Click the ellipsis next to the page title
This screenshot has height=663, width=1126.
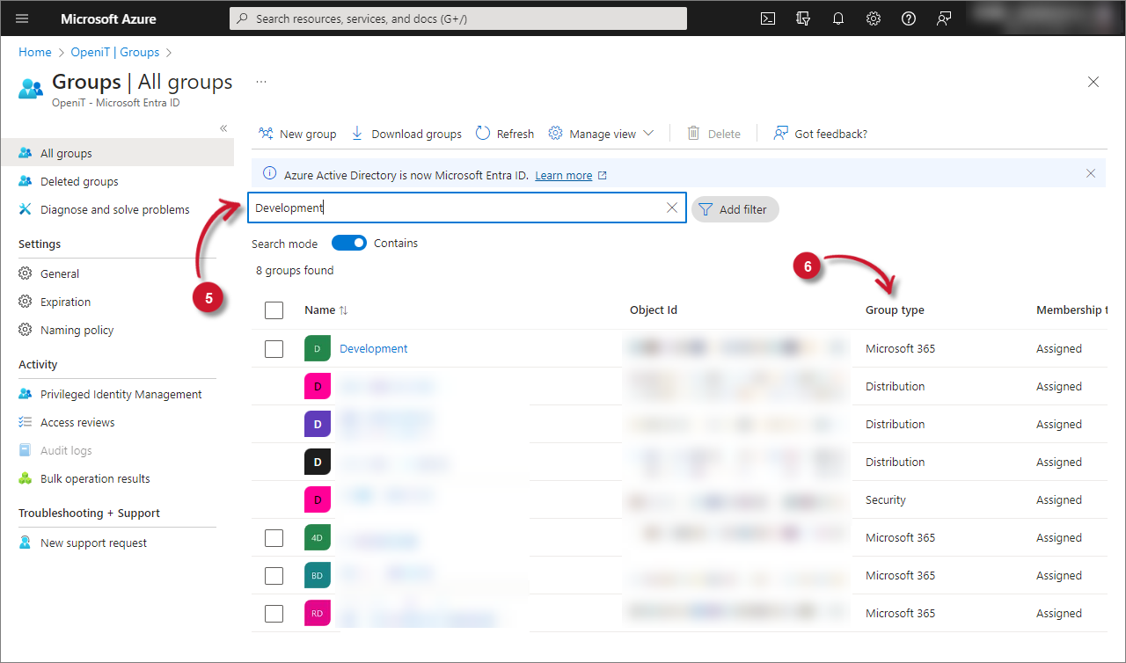[x=260, y=80]
